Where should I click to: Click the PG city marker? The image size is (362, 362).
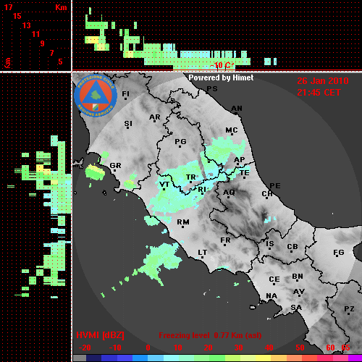click(180, 146)
